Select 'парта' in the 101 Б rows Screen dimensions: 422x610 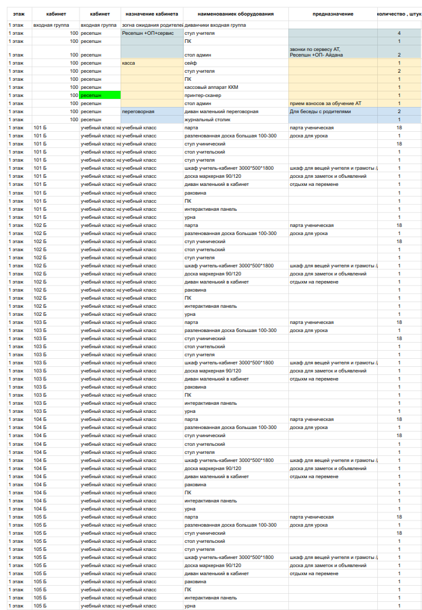(236, 128)
